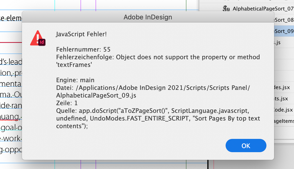Select the script entry ending in Code.jsx
Image resolution: width=294 pixels, height=169 pixels.
click(x=283, y=110)
